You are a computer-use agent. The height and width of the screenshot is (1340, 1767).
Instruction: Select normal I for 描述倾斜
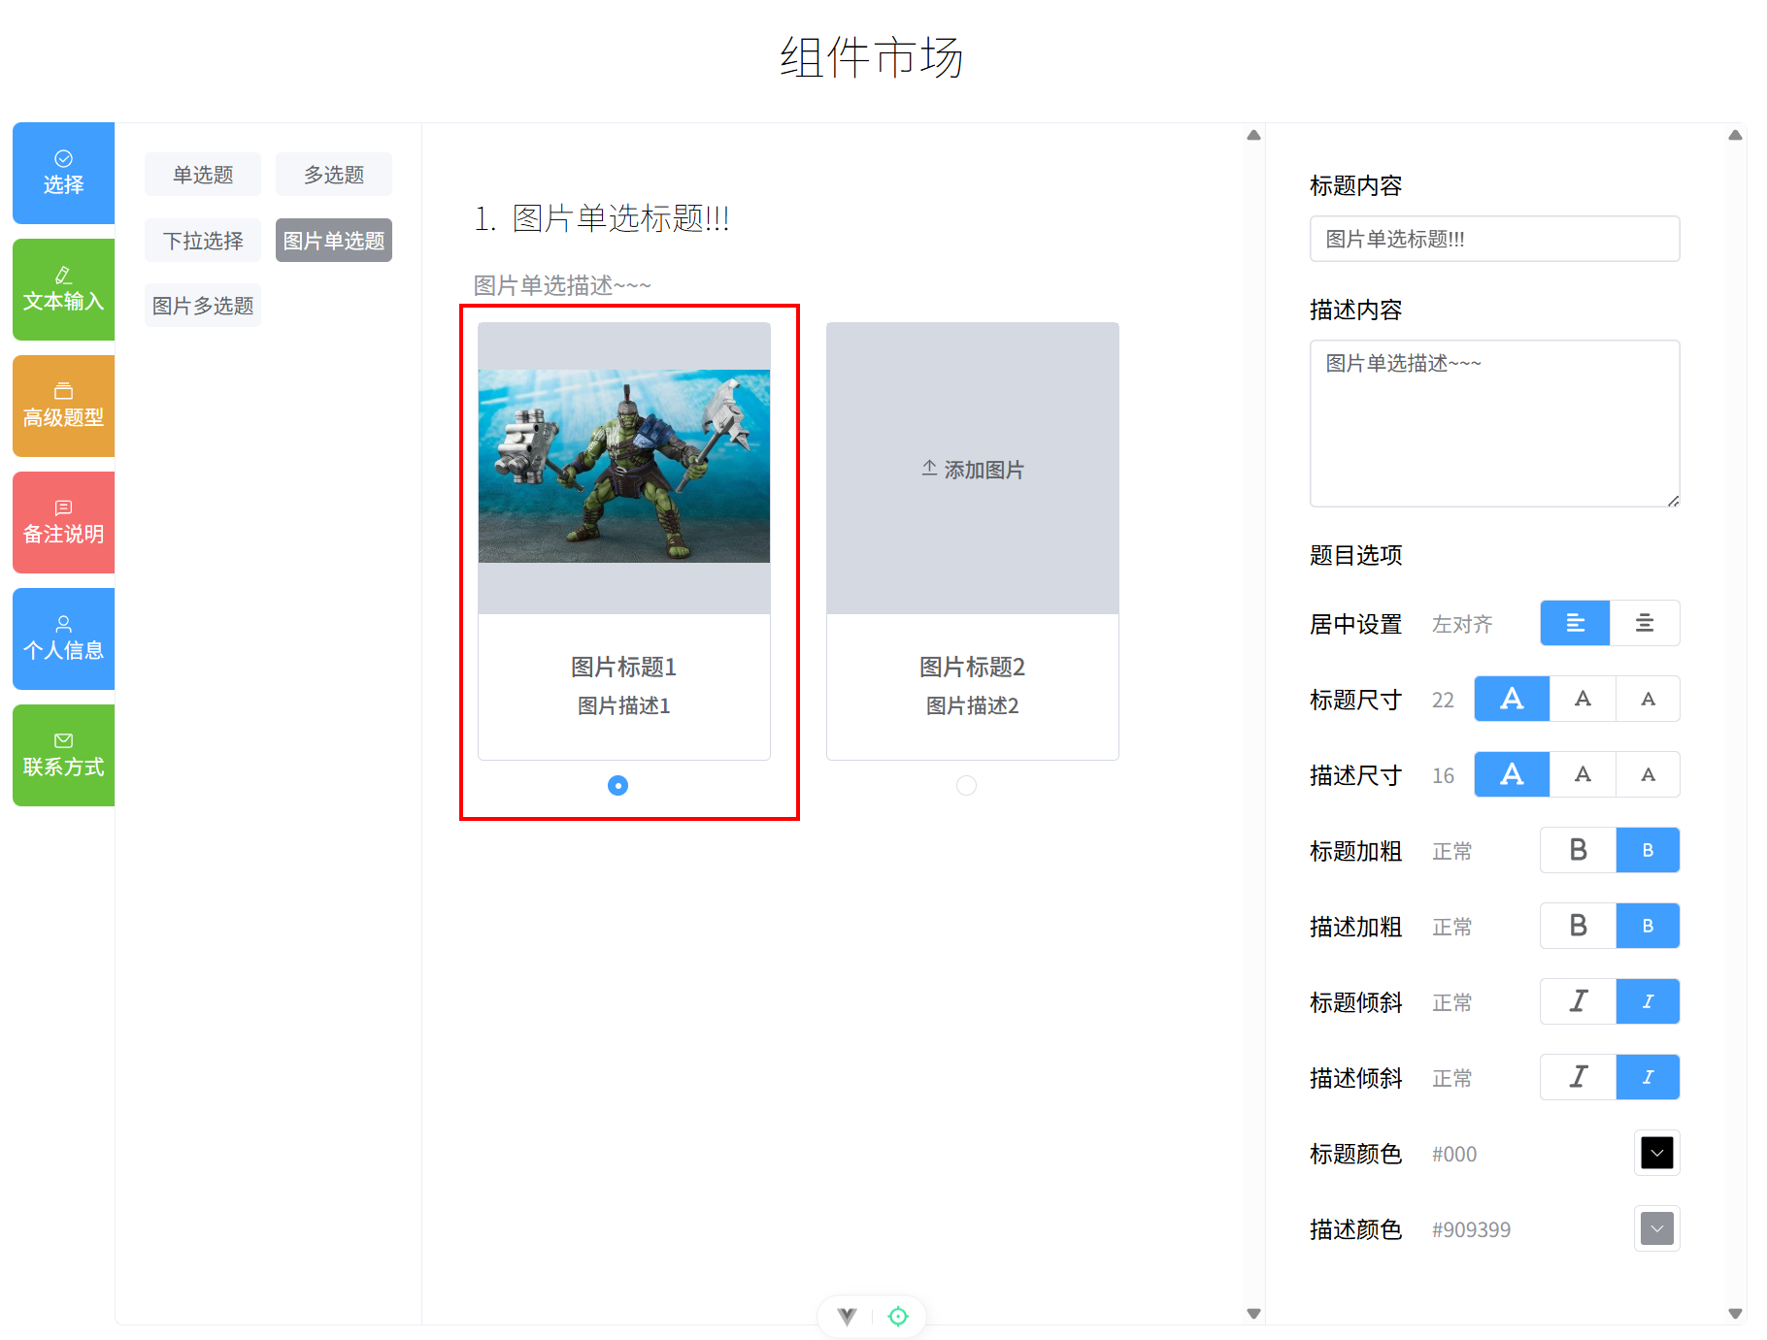(x=1648, y=1077)
